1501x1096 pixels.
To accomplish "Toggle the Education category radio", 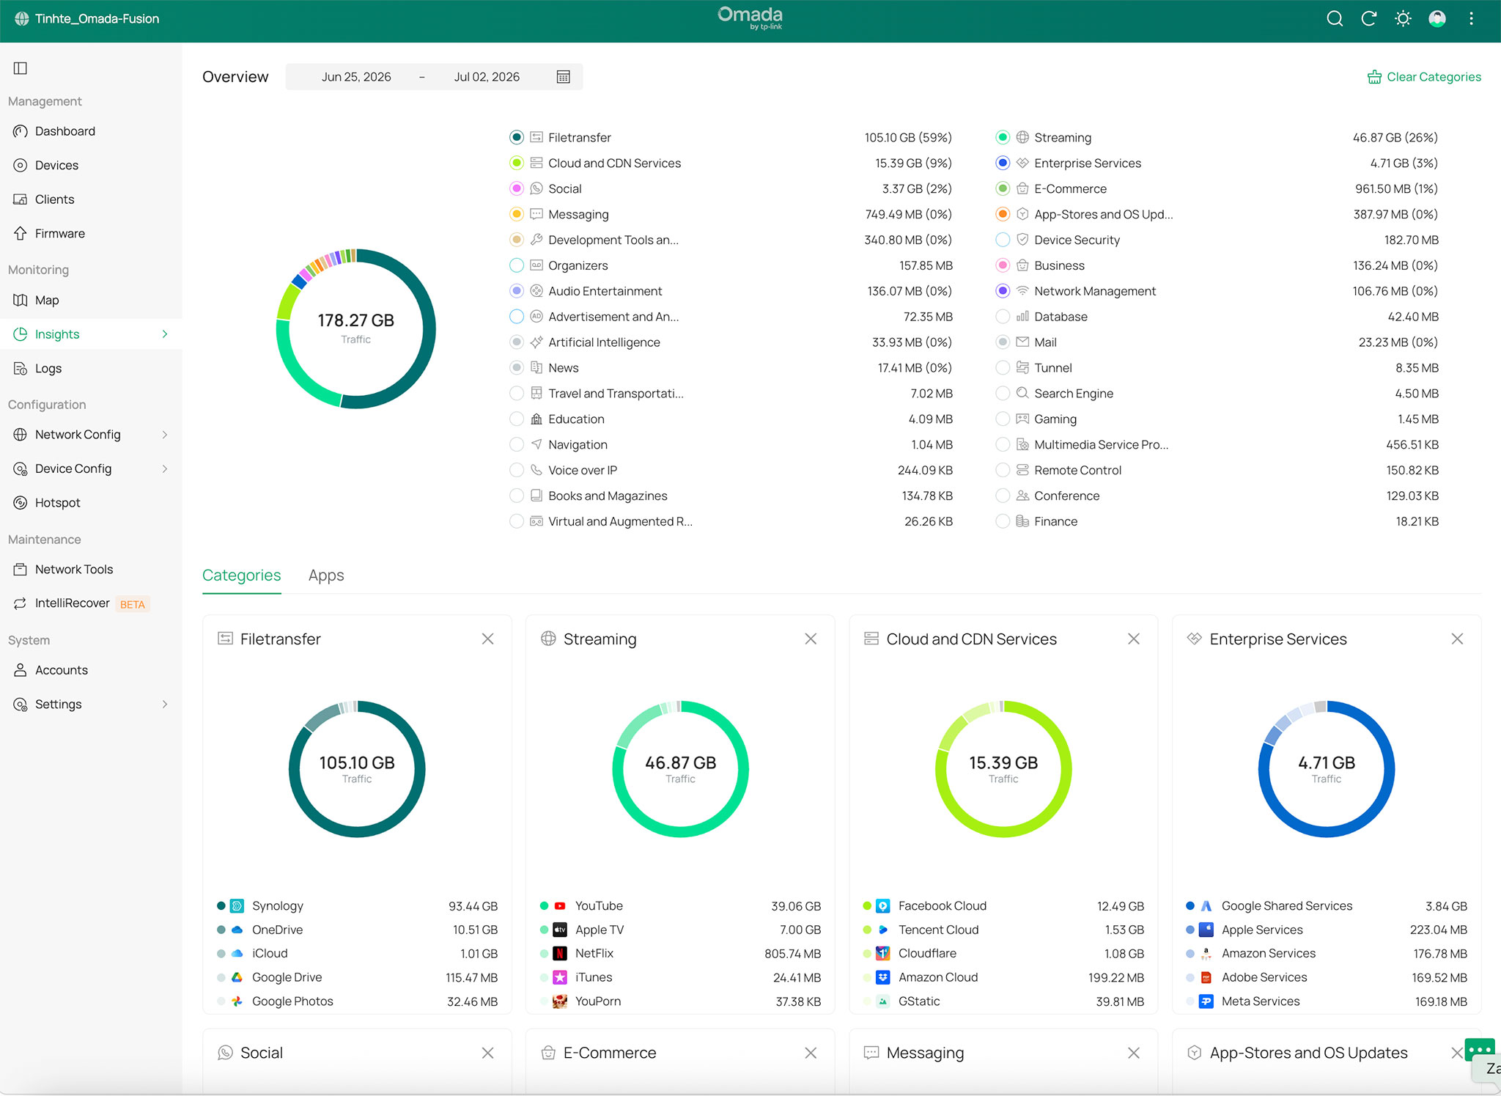I will (x=517, y=419).
